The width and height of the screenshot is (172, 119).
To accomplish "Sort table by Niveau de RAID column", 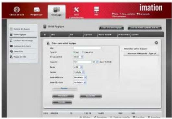I will pyautogui.click(x=105, y=35).
